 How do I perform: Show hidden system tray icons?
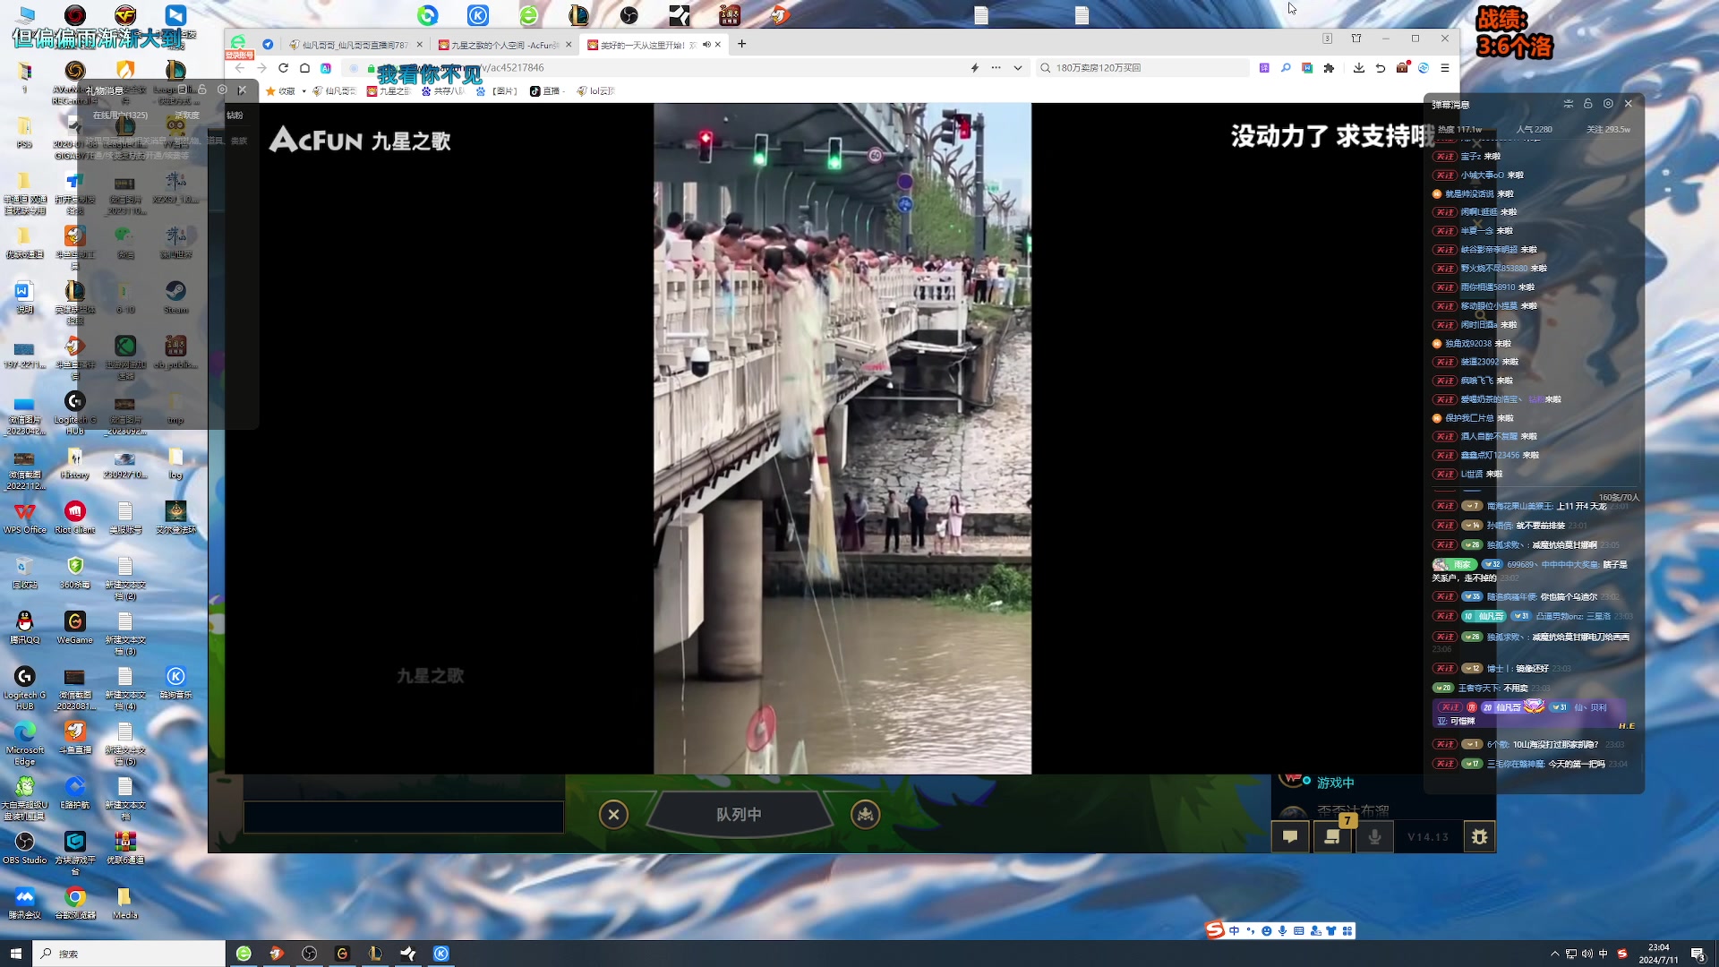(1555, 954)
